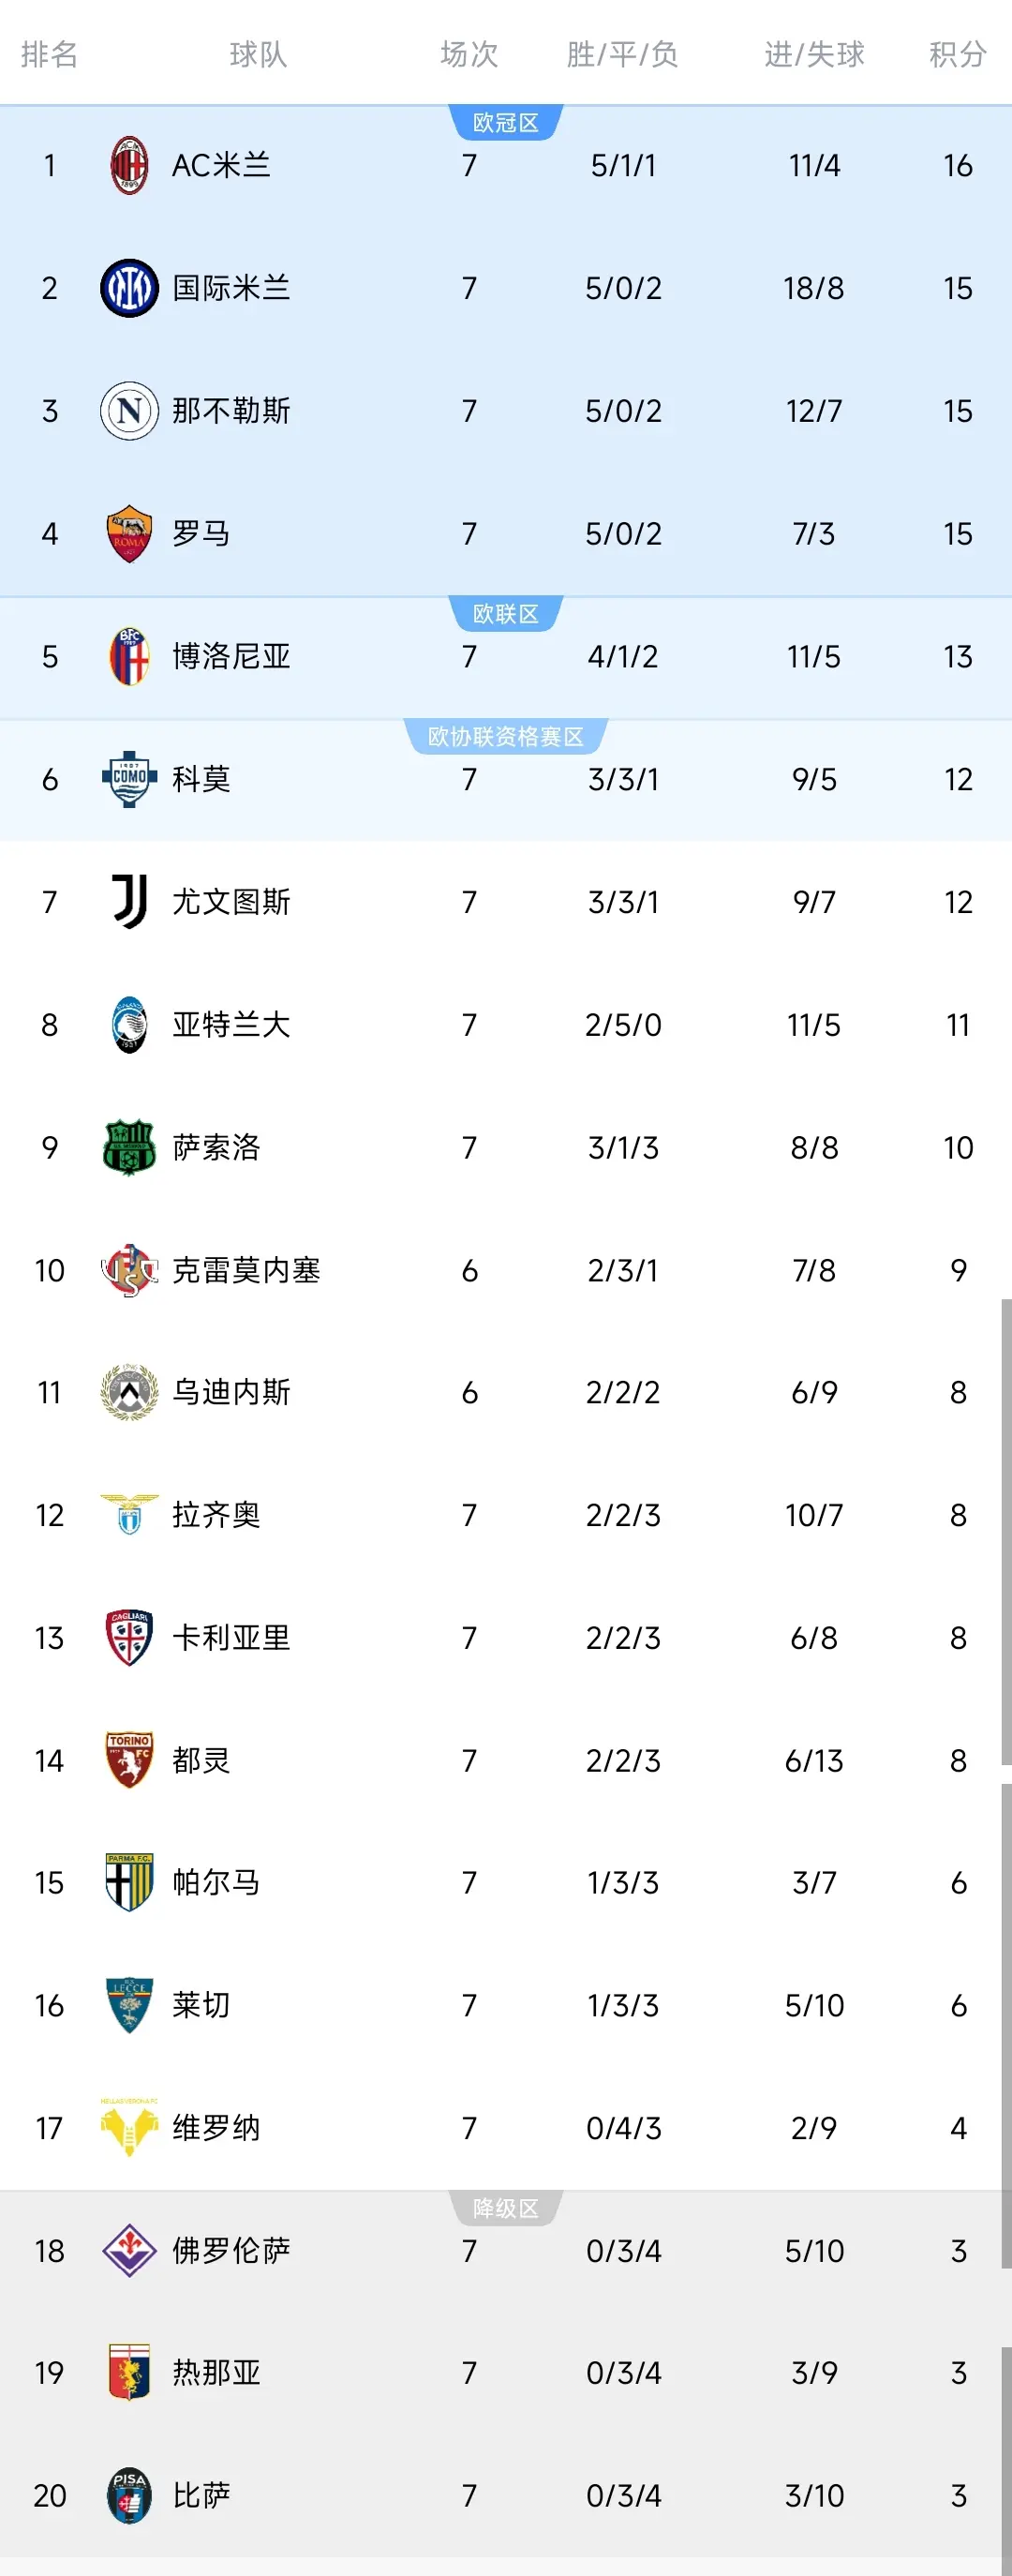The image size is (1012, 2576).
Task: Click the Genoa club crest
Action: [x=129, y=2373]
